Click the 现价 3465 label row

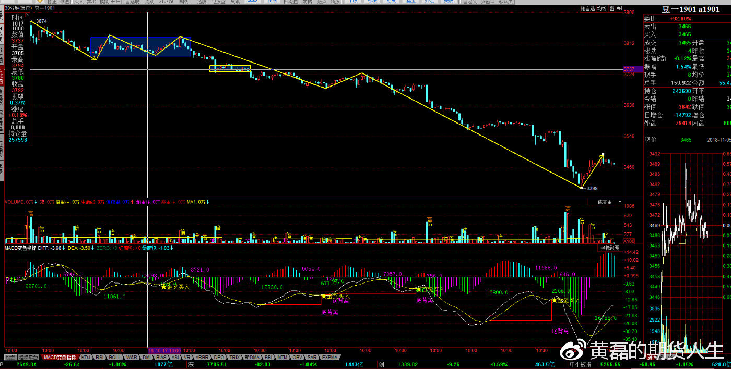(x=668, y=140)
